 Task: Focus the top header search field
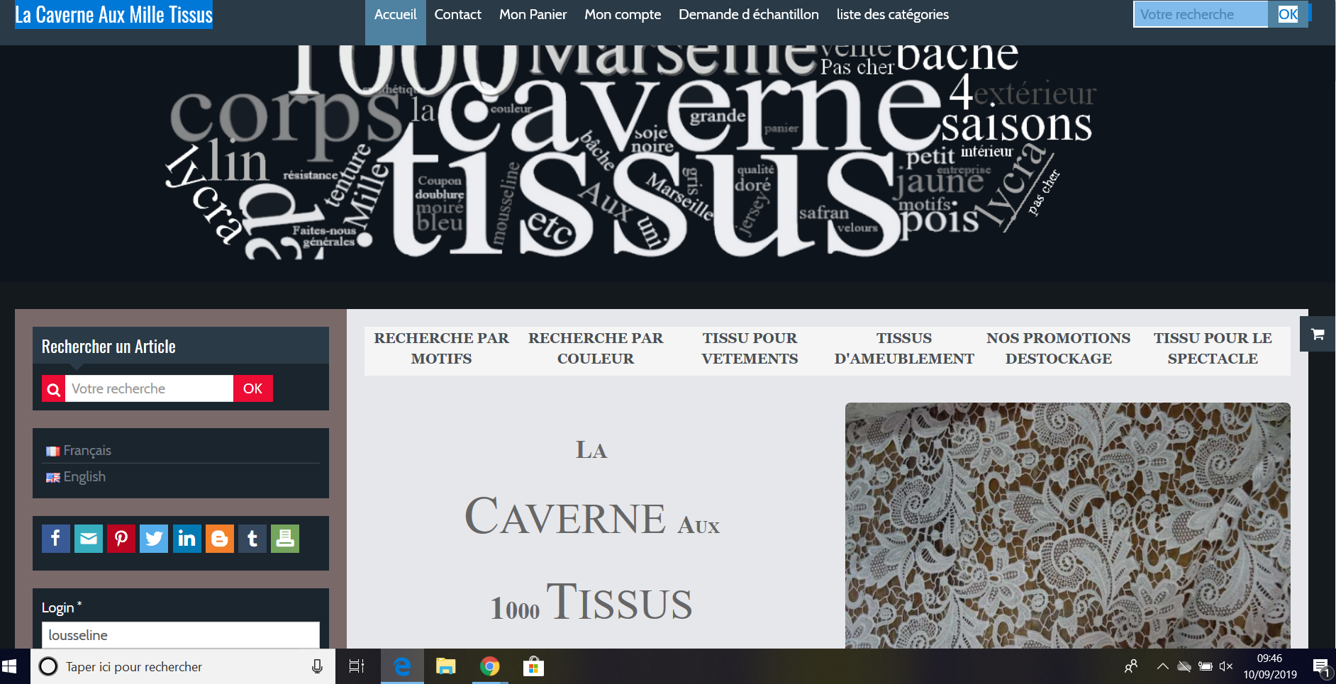1201,14
